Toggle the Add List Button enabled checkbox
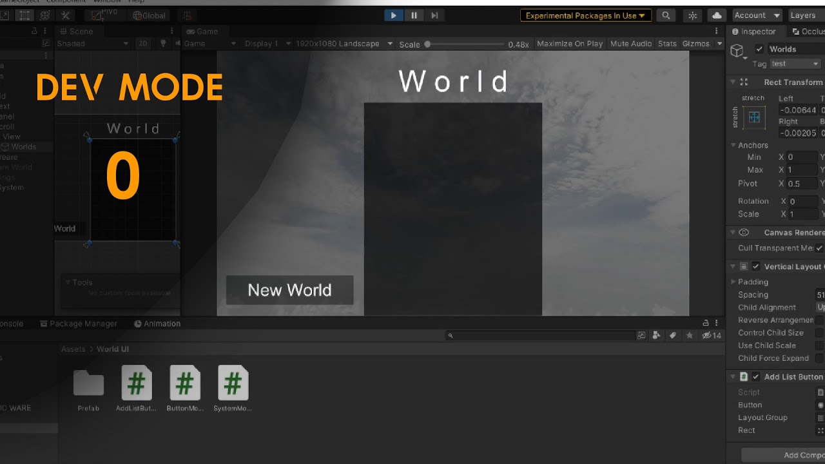Image resolution: width=825 pixels, height=464 pixels. (756, 377)
